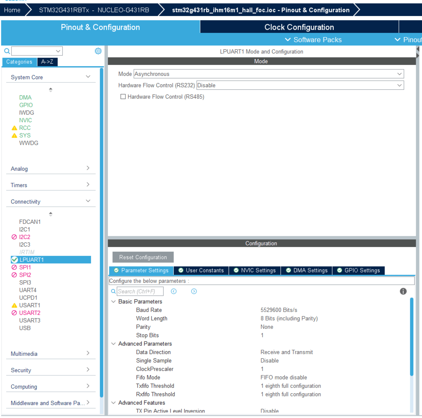Image resolution: width=422 pixels, height=418 pixels.
Task: Click the info icon in parameter settings
Action: point(403,291)
